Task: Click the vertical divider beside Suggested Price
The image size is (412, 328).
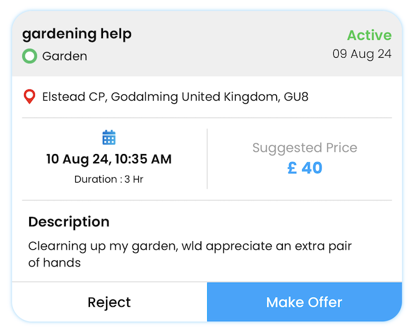Action: pyautogui.click(x=207, y=158)
